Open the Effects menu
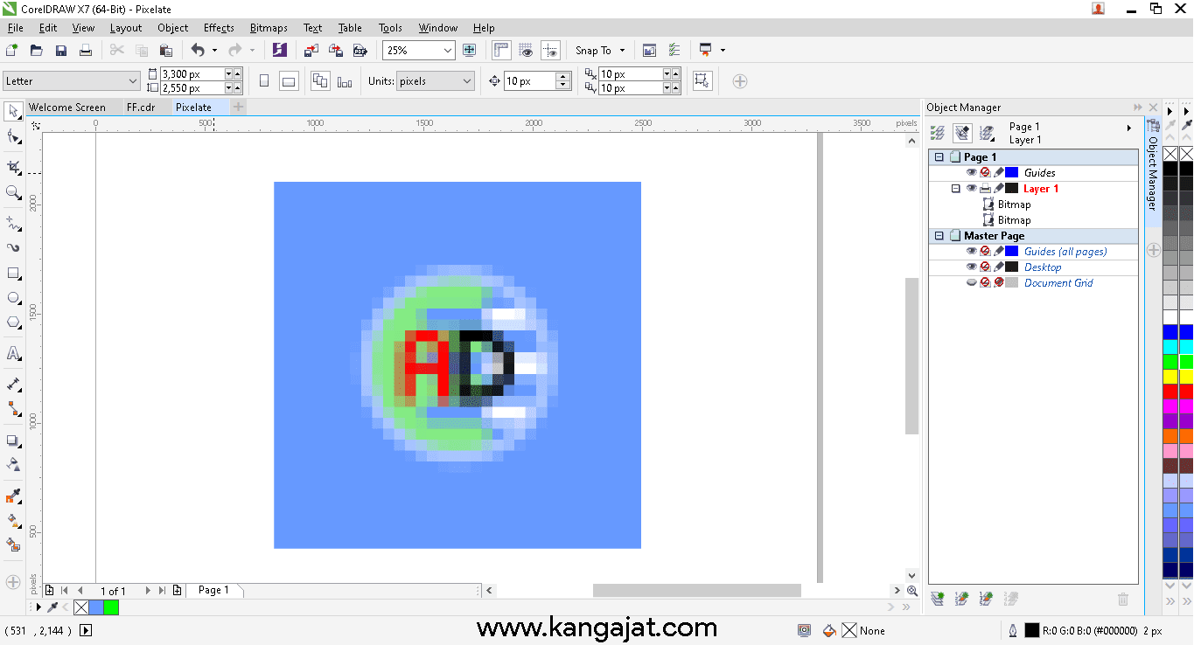This screenshot has height=645, width=1194. 219,28
